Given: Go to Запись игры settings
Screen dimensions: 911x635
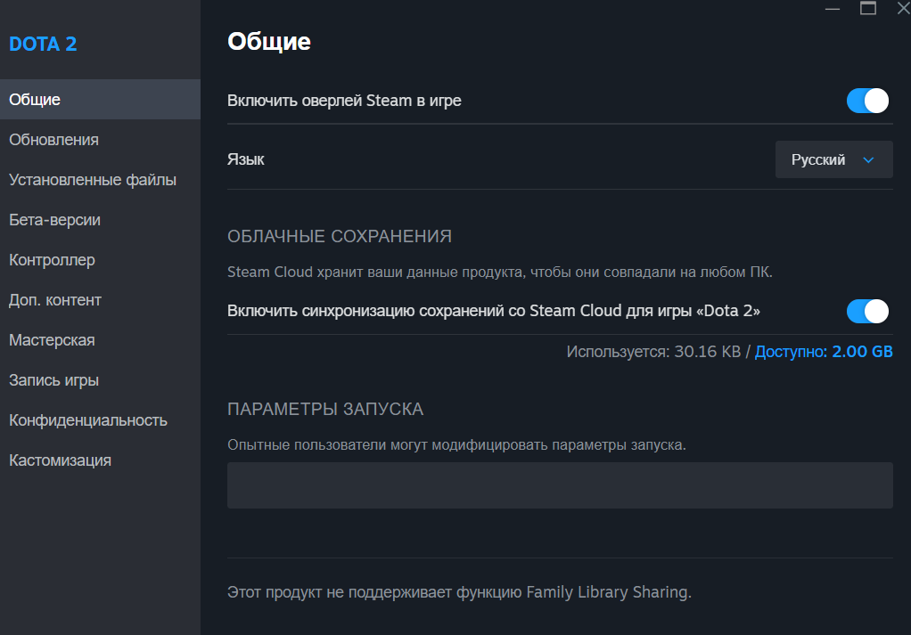Looking at the screenshot, I should (53, 380).
